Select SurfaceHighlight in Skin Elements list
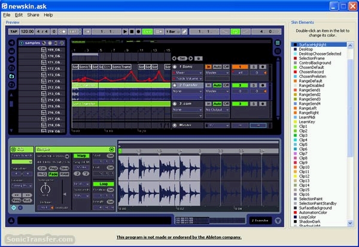Screen dimensions: 359x247 coord(320,44)
